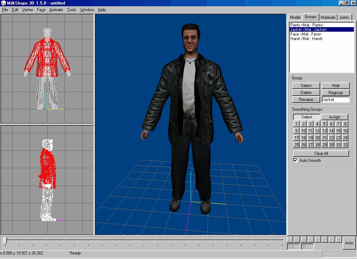This screenshot has width=357, height=259.
Task: Pick smoothing group 12
Action: point(317,131)
